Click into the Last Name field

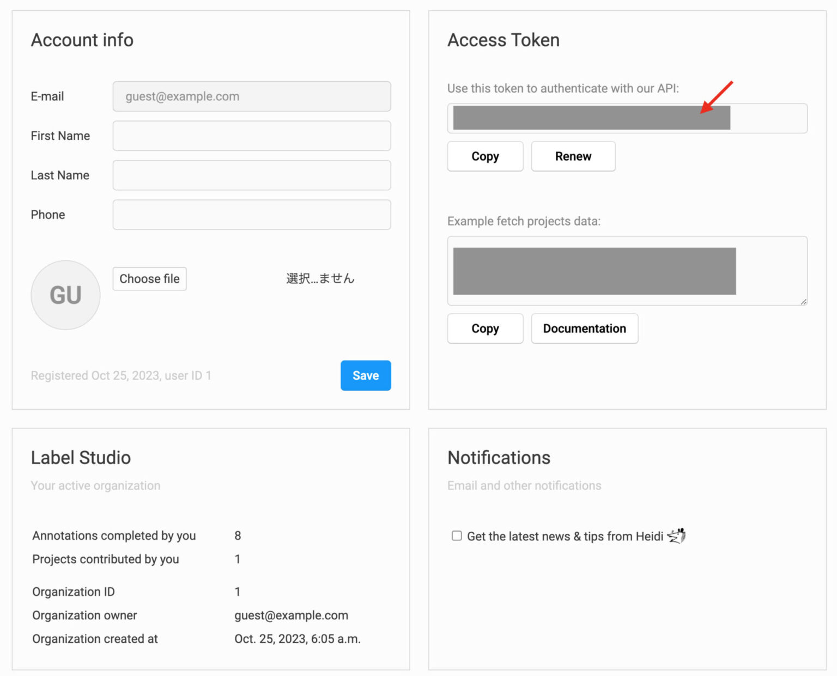click(251, 175)
